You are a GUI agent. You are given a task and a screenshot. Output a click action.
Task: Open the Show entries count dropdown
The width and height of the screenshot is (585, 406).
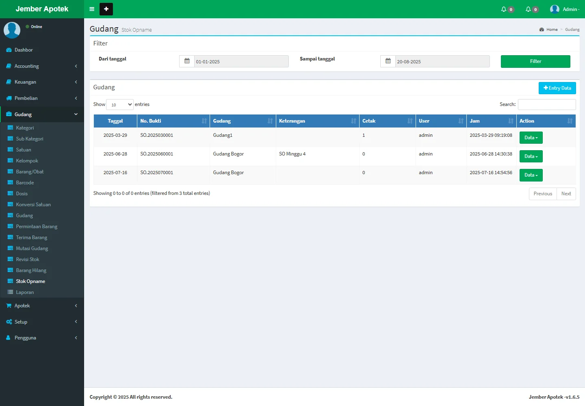coord(120,105)
